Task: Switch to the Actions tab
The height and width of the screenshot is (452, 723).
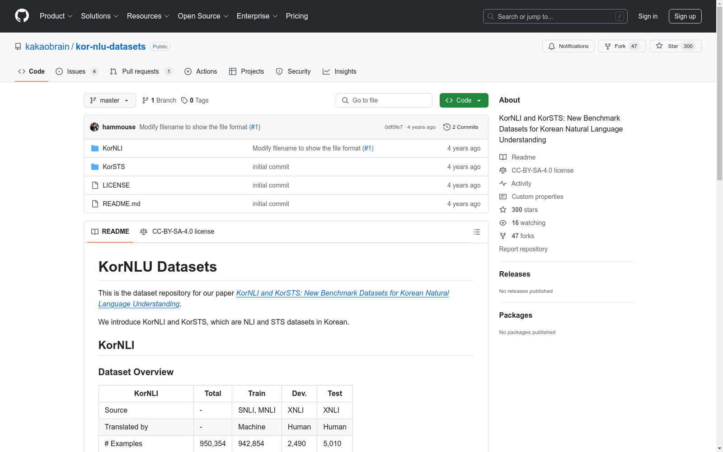Action: pyautogui.click(x=201, y=71)
